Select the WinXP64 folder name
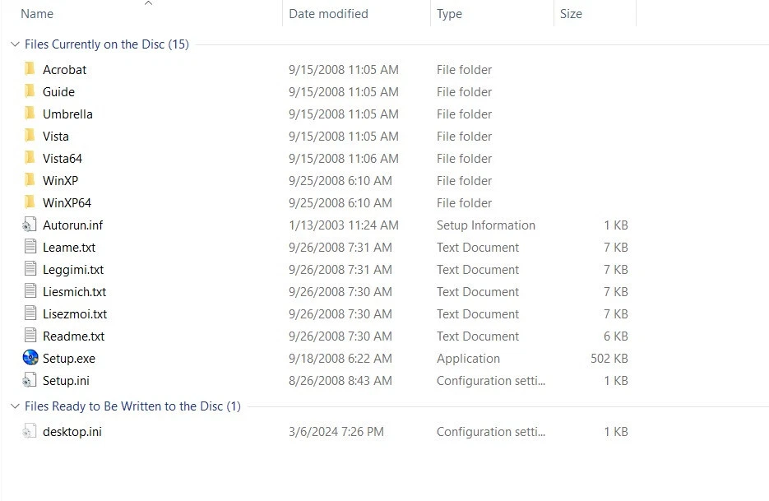Viewport: 769px width, 501px height. pos(67,202)
